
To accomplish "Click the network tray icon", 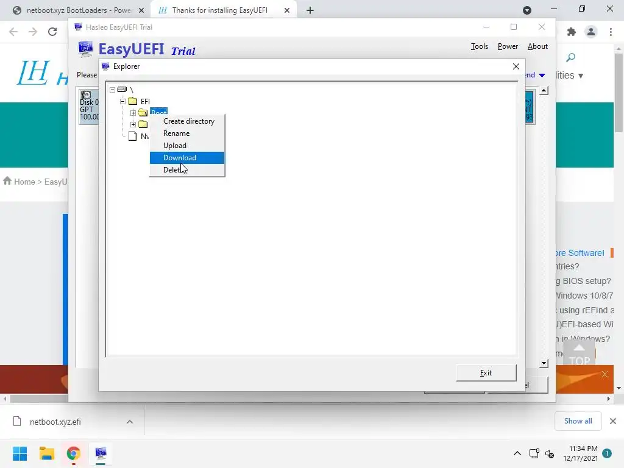I will 534,453.
